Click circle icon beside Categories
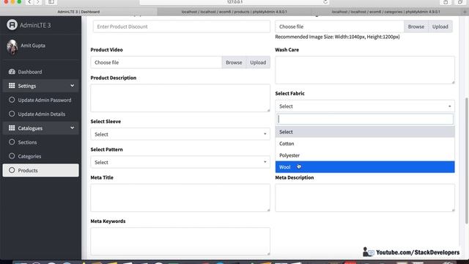The image size is (469, 264). (x=12, y=156)
